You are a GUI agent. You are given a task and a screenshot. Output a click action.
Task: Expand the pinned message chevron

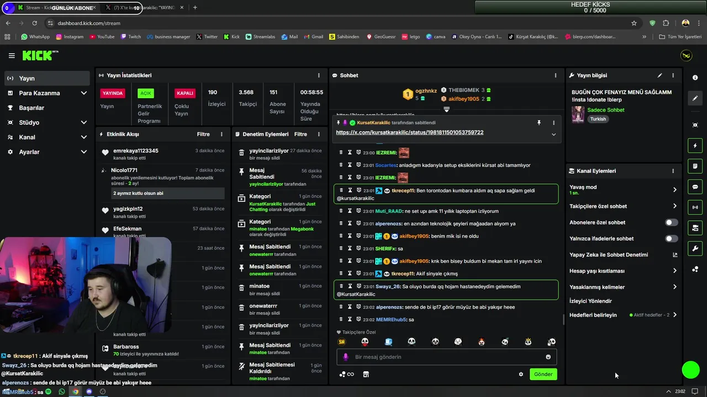[x=553, y=134]
